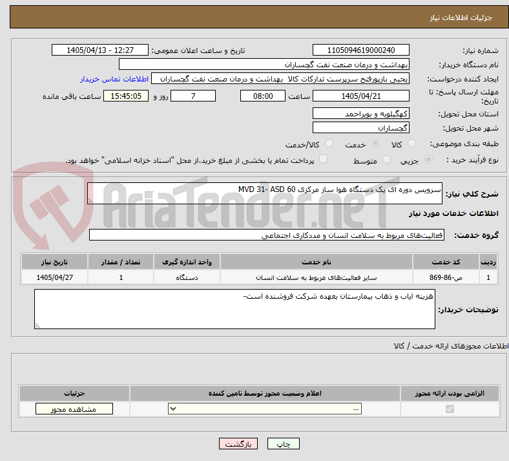Click the general need description textbox
This screenshot has height=461, width=509.
(265, 193)
